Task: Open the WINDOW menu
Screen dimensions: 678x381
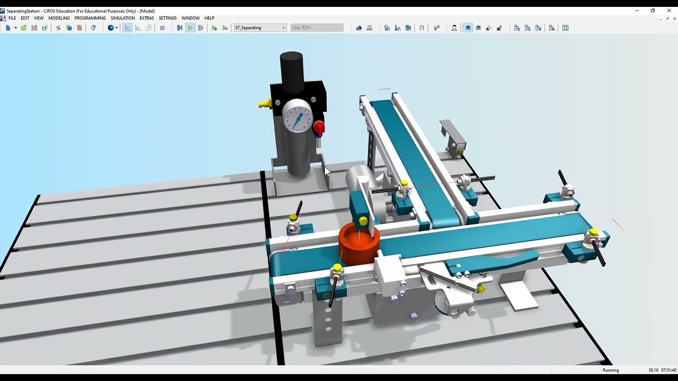Action: click(190, 18)
